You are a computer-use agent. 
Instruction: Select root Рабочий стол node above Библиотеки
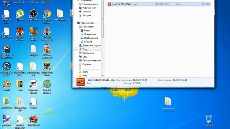coord(87,23)
